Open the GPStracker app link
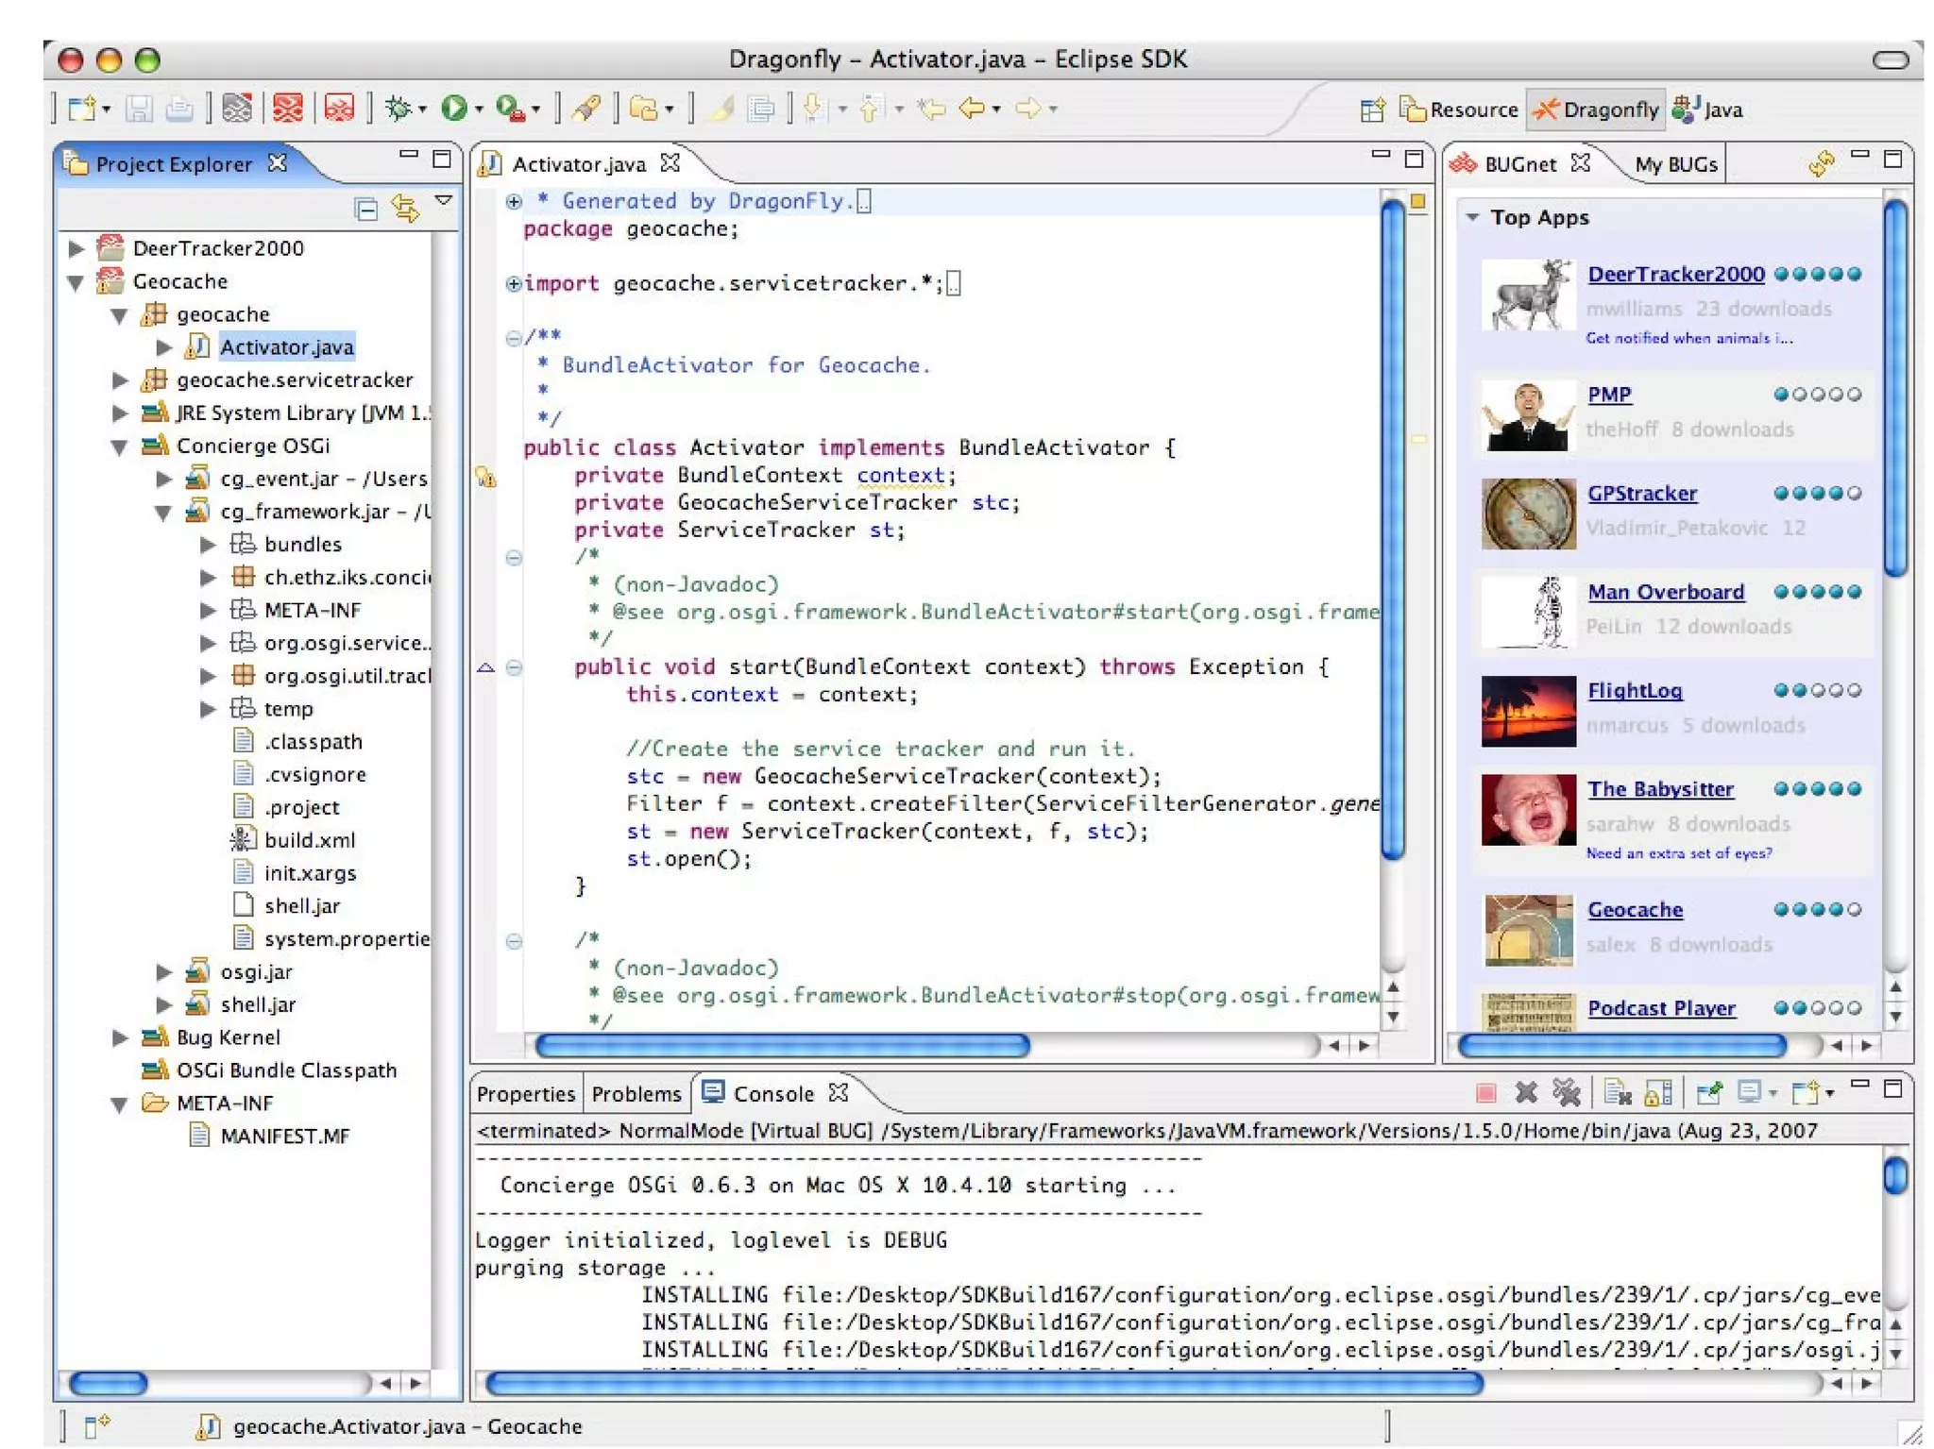 click(1641, 493)
